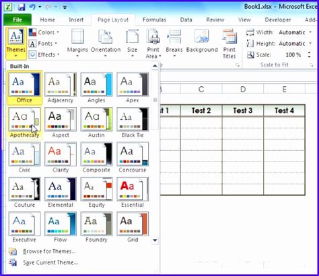Open the page Size menu
This screenshot has height=276, width=319.
click(x=132, y=43)
